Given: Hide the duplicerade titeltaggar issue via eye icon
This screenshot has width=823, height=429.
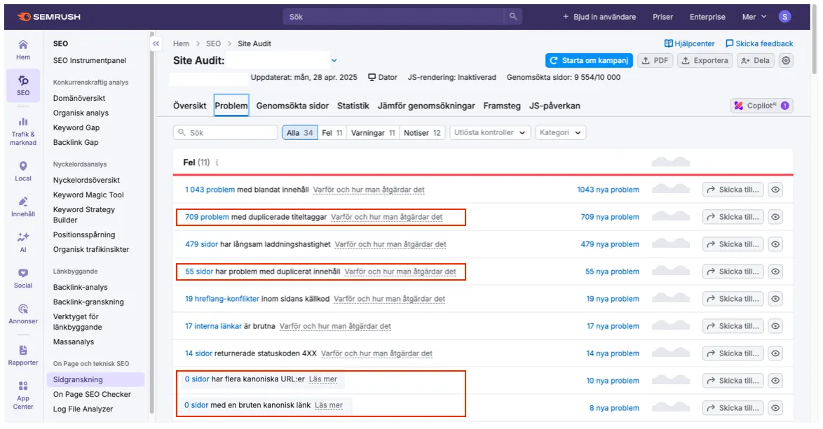Looking at the screenshot, I should tap(775, 217).
